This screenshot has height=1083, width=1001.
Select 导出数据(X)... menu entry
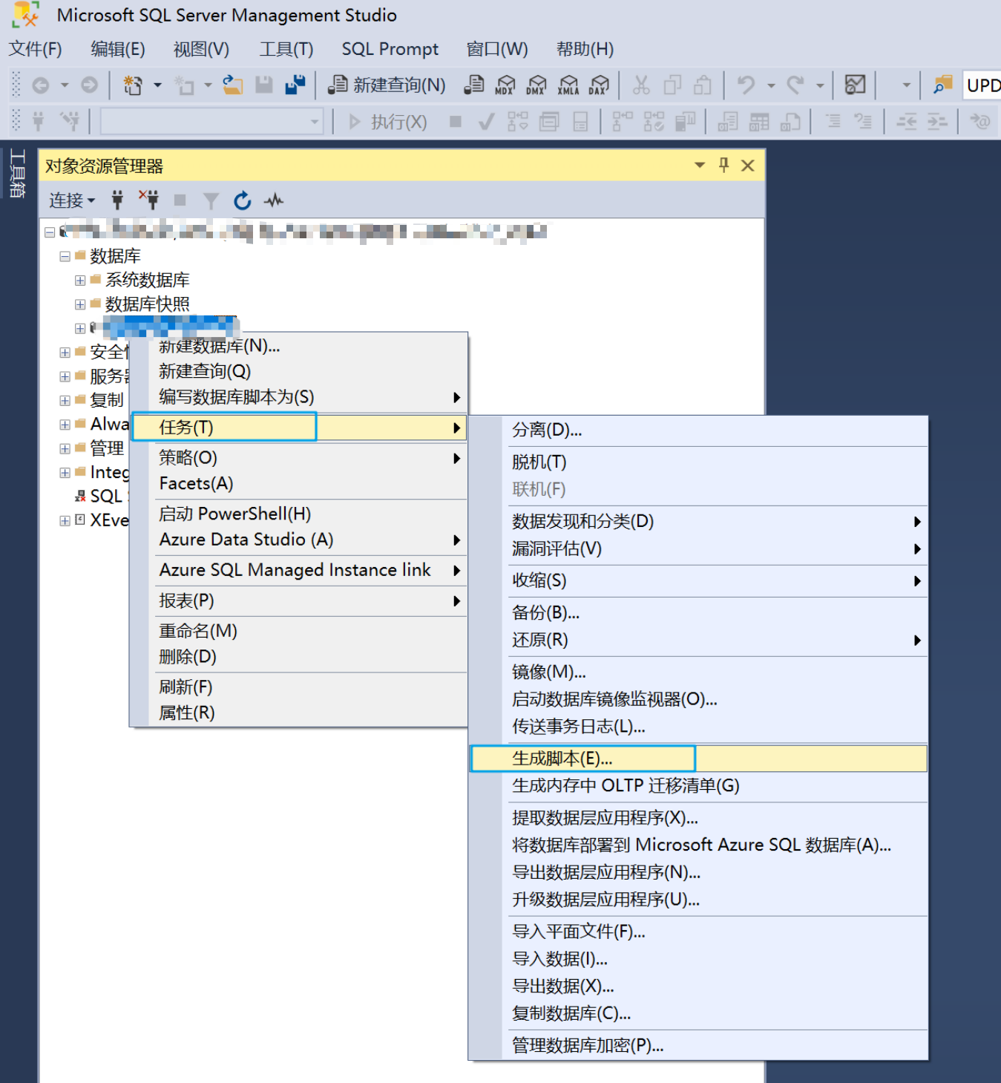pyautogui.click(x=698, y=986)
